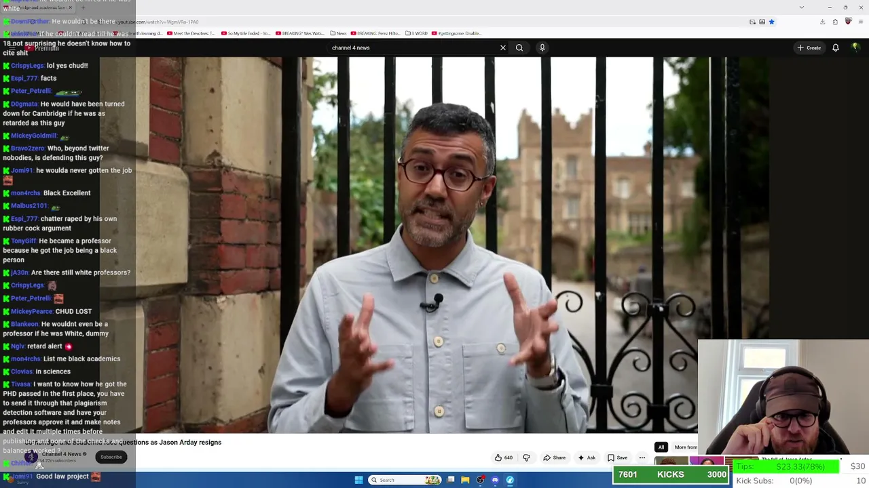Open the Discord taskbar icon
The height and width of the screenshot is (488, 869).
pos(495,480)
